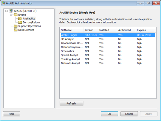Image resolution: width=161 pixels, height=121 pixels.
Task: Click the 06-Jul-2032 expiry date cell
Action: pos(144,35)
